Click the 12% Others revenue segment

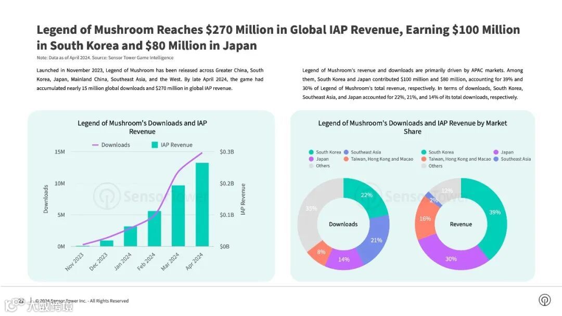click(447, 191)
